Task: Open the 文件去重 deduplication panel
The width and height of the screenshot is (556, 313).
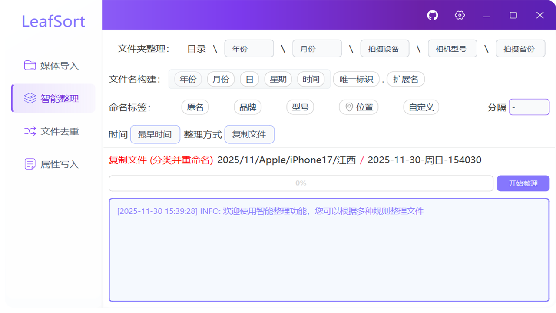Action: [x=52, y=131]
